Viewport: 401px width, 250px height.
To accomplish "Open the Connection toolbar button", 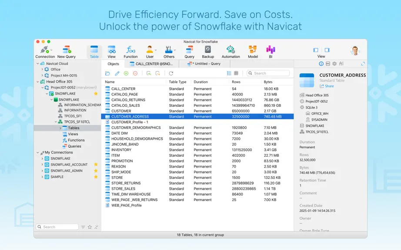I will (45, 52).
